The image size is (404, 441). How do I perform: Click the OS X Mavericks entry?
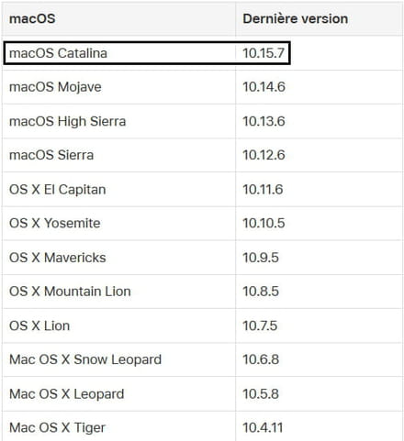click(58, 258)
